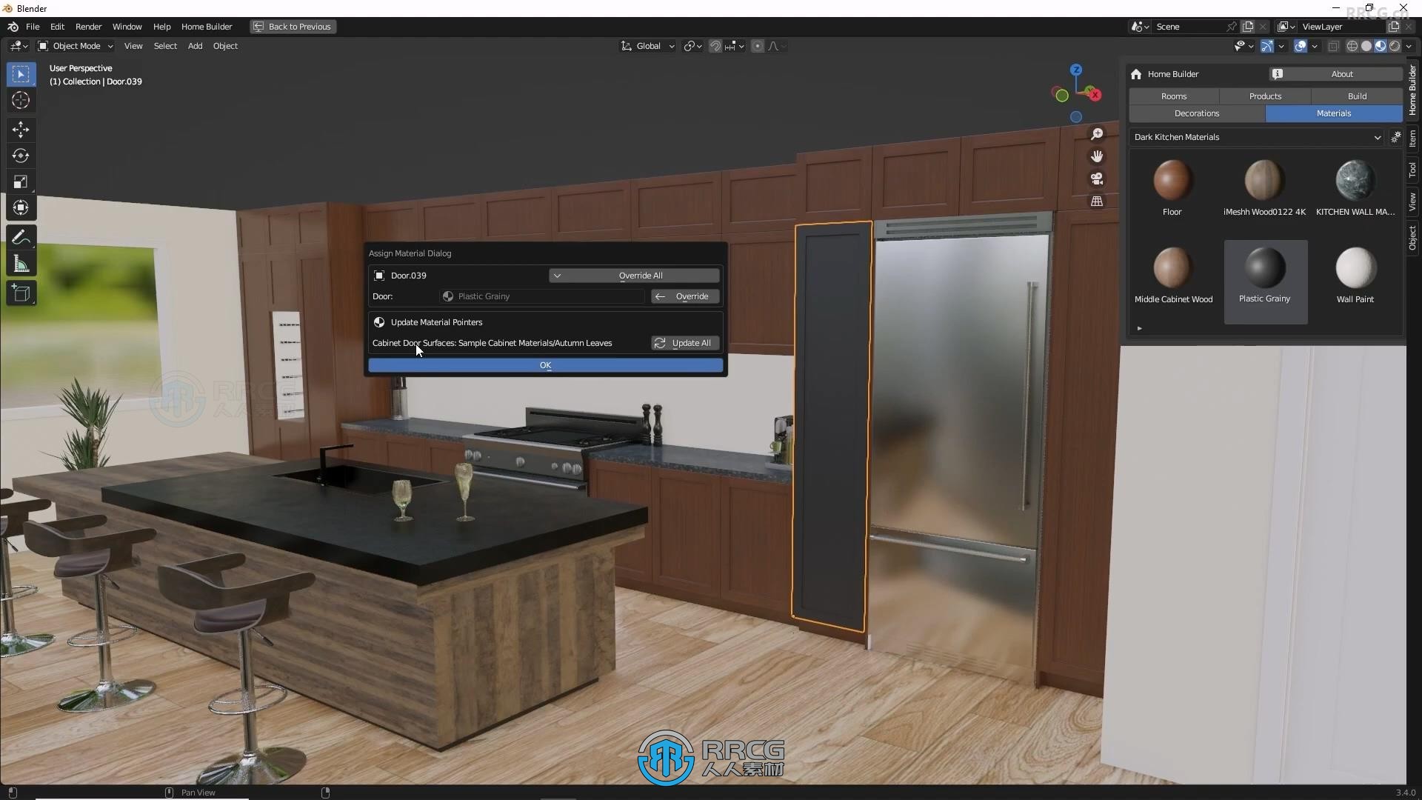Image resolution: width=1422 pixels, height=800 pixels.
Task: Expand the Dark Kitchen Materials dropdown
Action: coord(1376,136)
